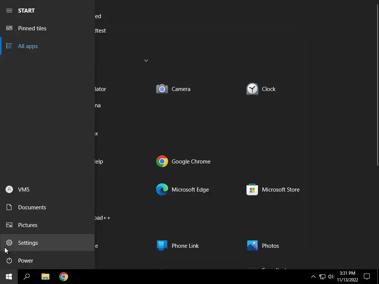Click the Power symbol icon
Viewport: 379px width, 284px height.
(9, 260)
